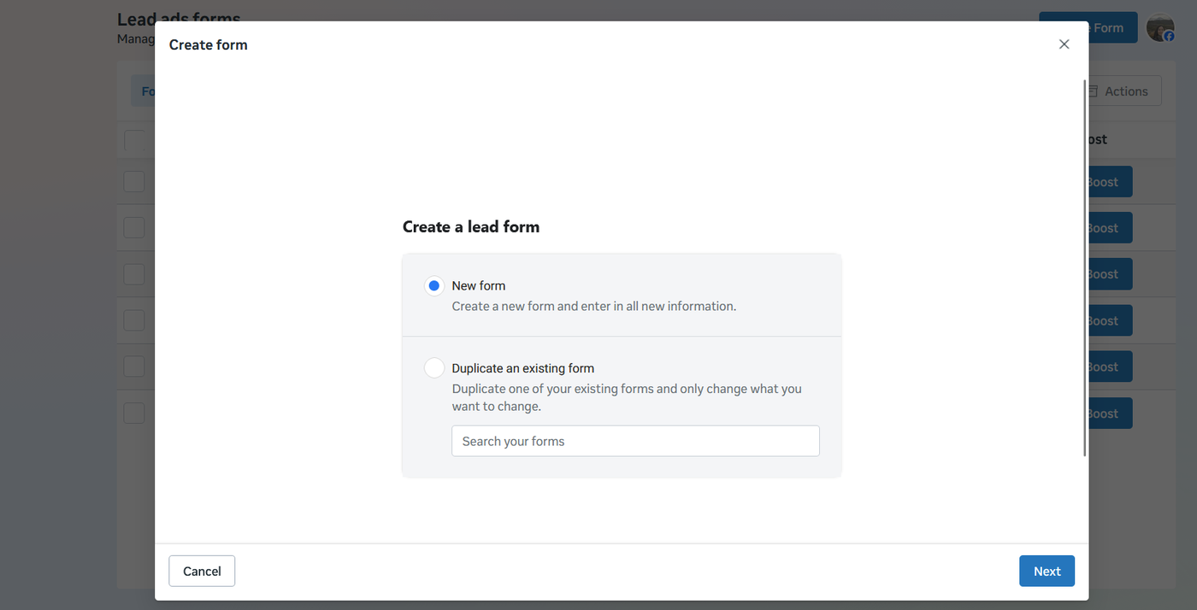Screen dimensions: 1197x610
Task: Focus the Search your forms field
Action: click(635, 441)
